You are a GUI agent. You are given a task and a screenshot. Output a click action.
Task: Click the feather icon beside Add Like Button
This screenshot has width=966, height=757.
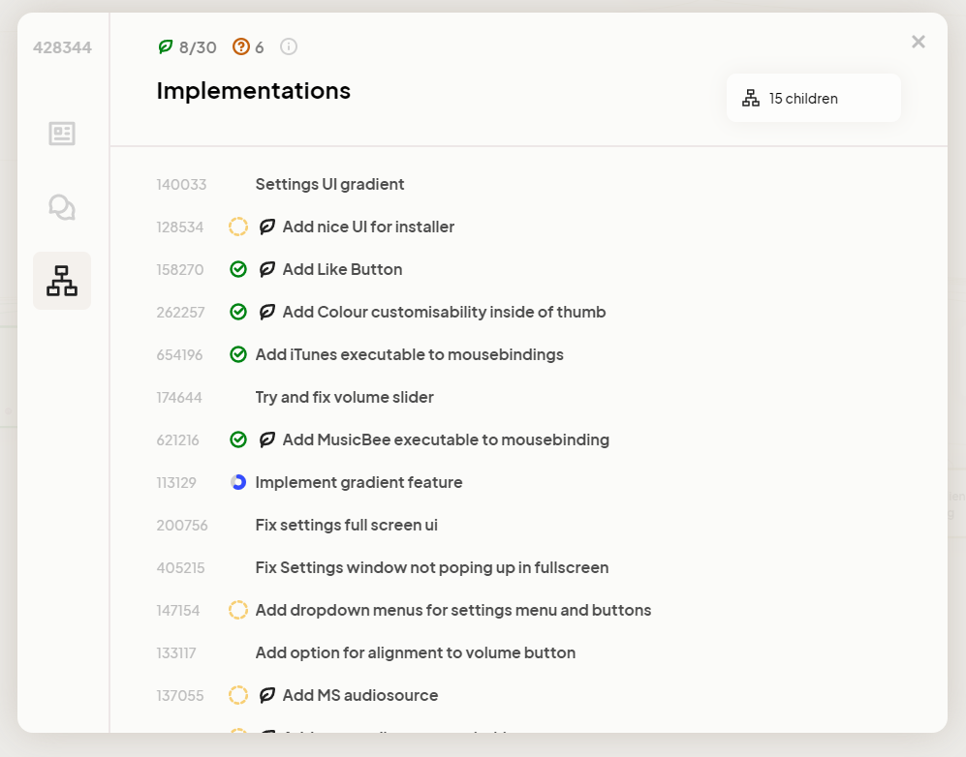tap(265, 269)
